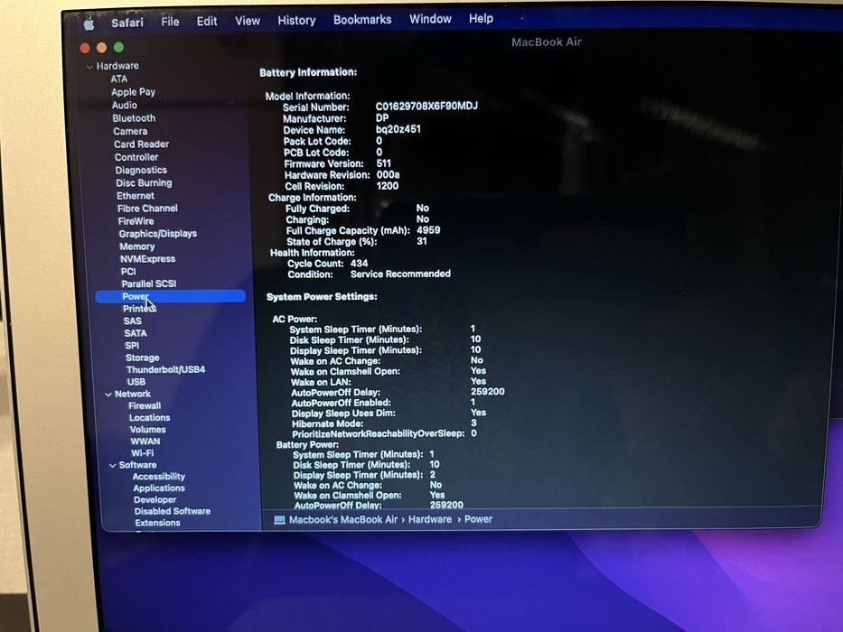The width and height of the screenshot is (843, 632).
Task: Select SATA in the sidebar
Action: 136,333
